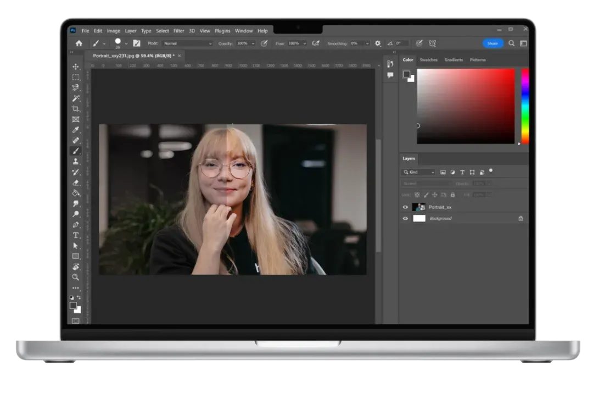Open the brush tool preset picker arrow
This screenshot has height=393, width=593.
(x=104, y=43)
